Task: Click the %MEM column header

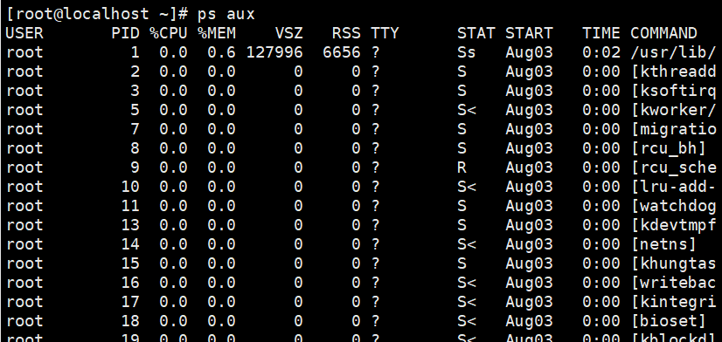Action: coord(217,33)
